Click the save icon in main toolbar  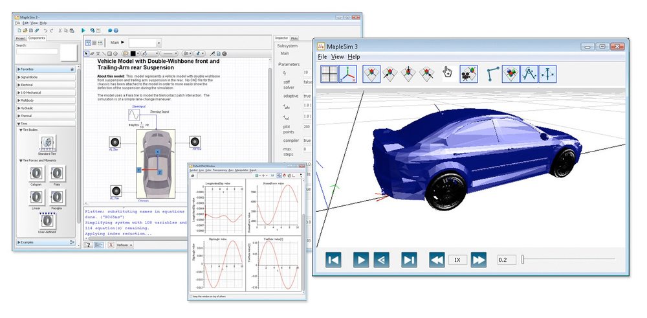point(31,30)
